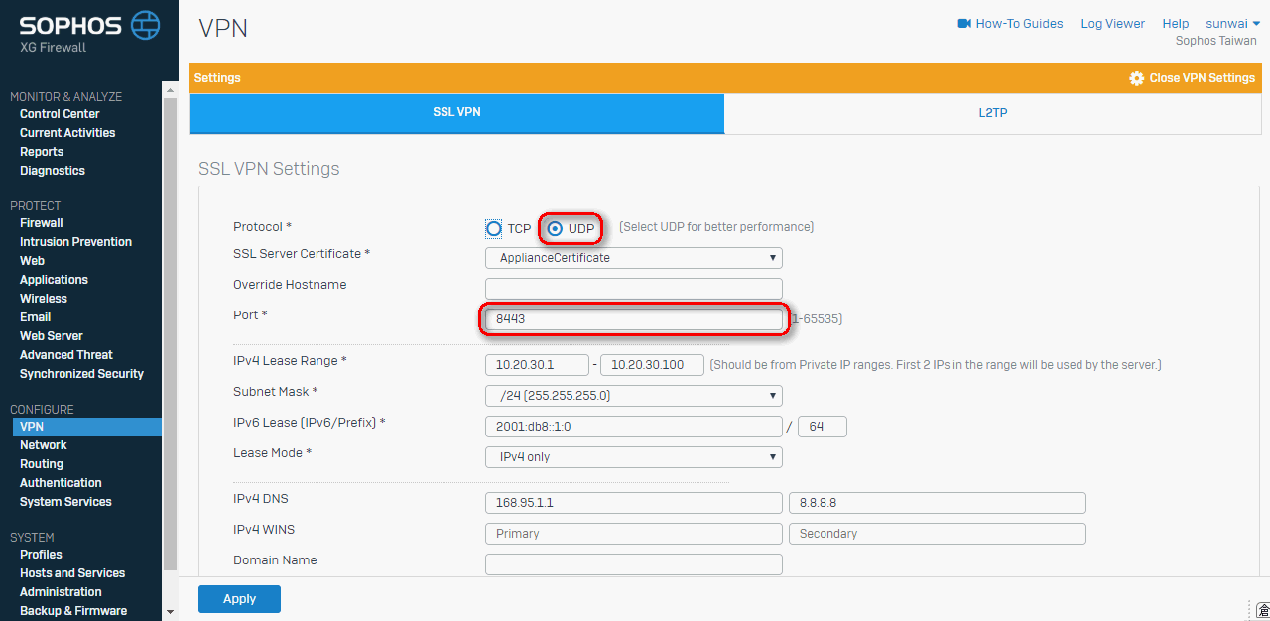
Task: Click the primary IPv4 DNS field
Action: [x=634, y=503]
